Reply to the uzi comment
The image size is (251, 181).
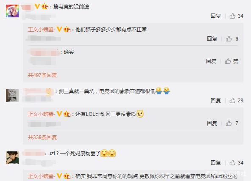[x=216, y=163]
